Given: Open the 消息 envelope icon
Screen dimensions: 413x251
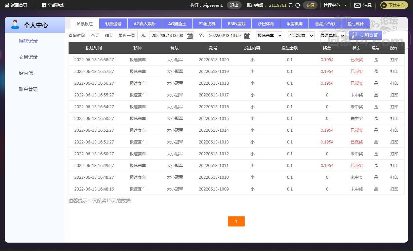Looking at the screenshot, I should tap(358, 5).
